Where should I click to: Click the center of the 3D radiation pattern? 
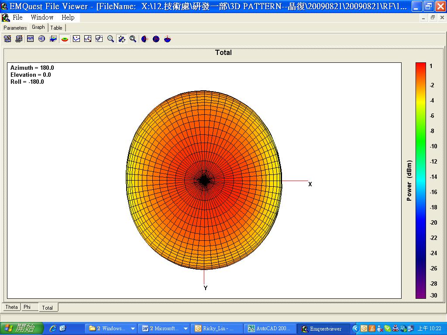pos(204,180)
